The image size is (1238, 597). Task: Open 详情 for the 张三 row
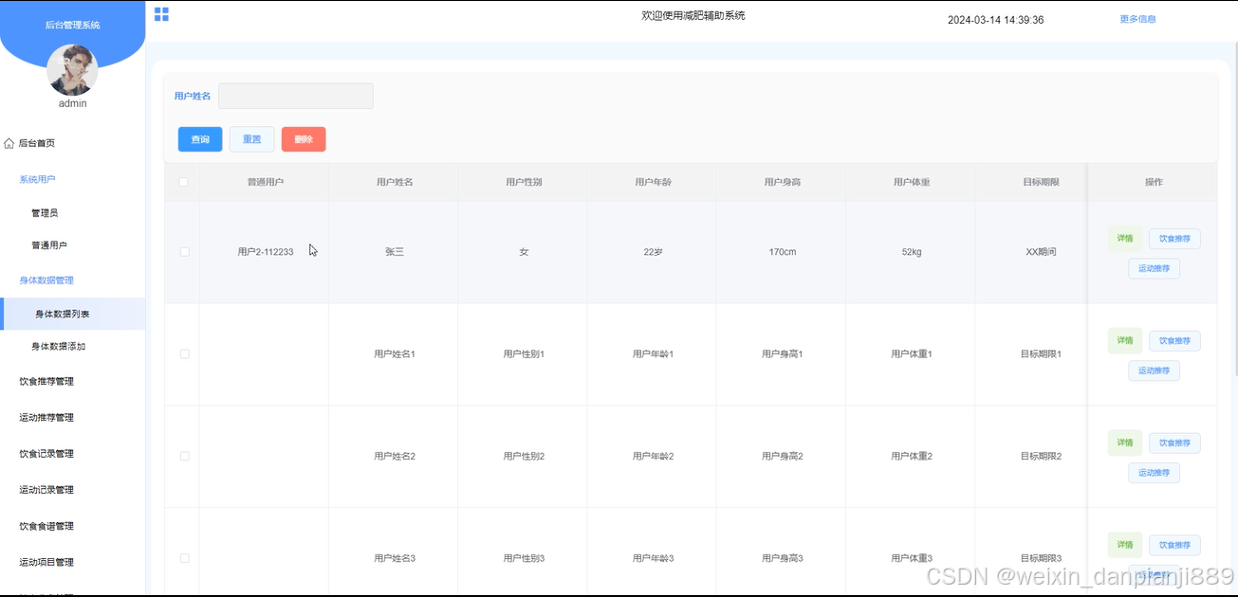[1125, 239]
